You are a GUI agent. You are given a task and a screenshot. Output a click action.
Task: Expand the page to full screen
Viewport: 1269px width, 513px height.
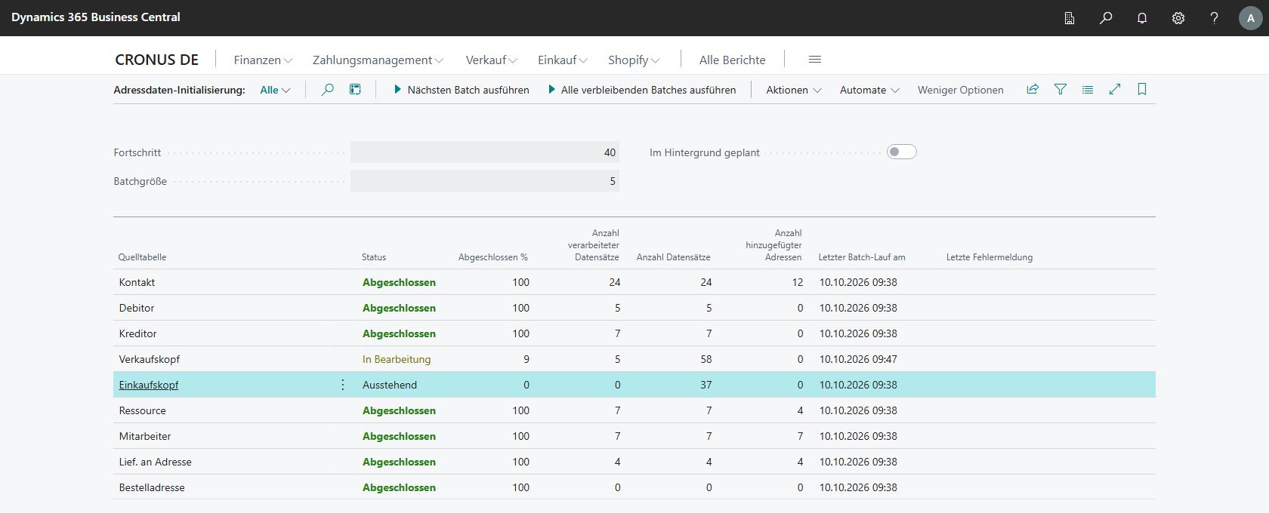(x=1115, y=89)
